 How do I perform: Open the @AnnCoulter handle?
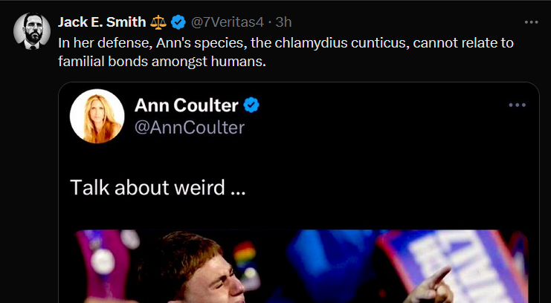(189, 128)
